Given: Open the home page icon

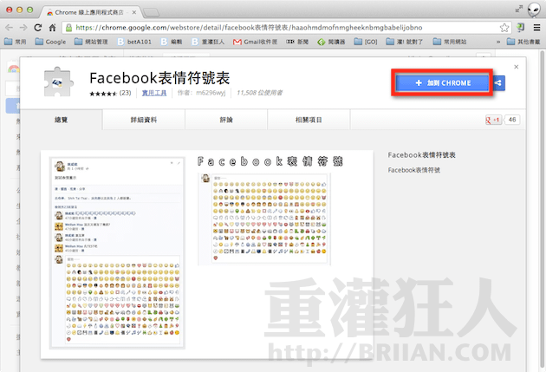Looking at the screenshot, I should click(52, 28).
